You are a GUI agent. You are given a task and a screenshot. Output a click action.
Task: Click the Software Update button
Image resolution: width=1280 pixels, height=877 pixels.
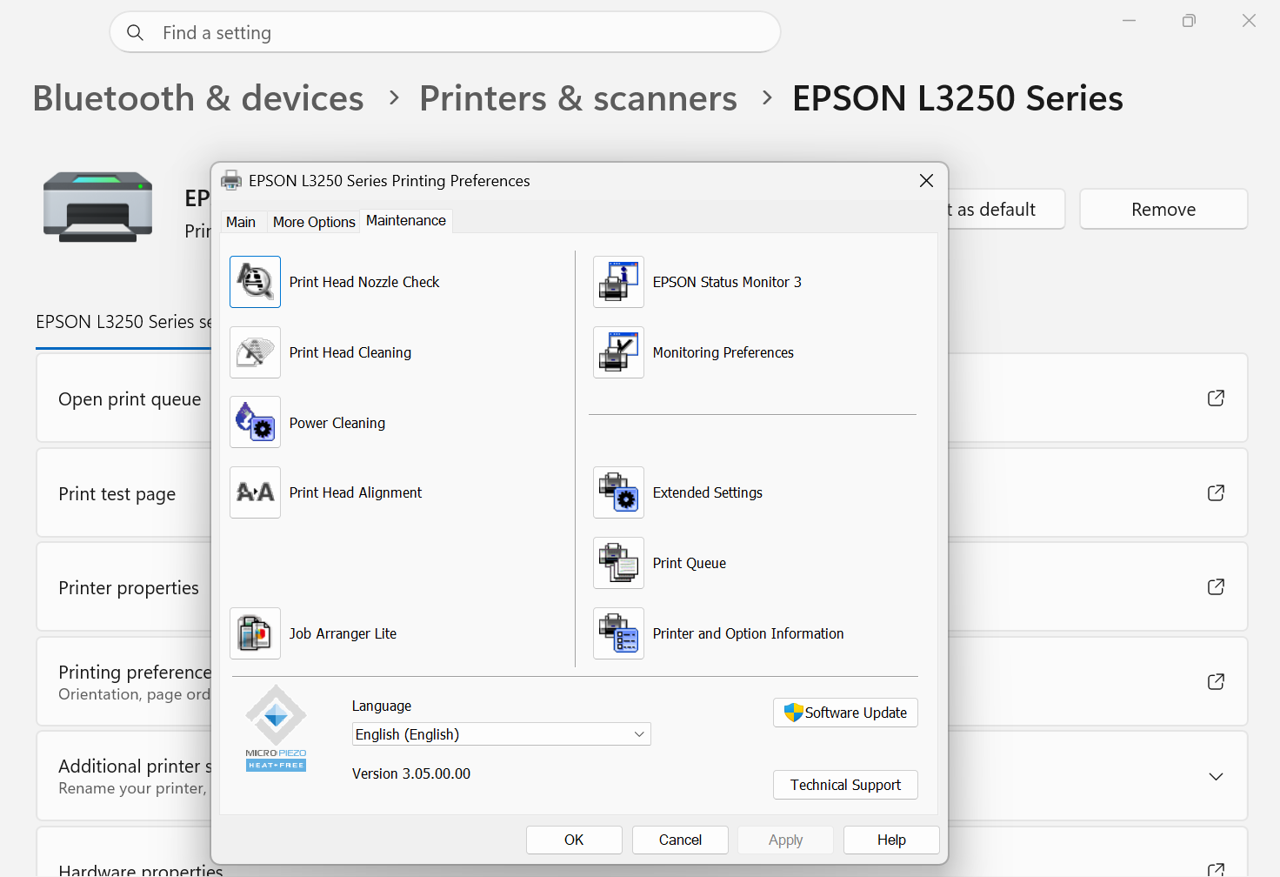click(845, 713)
